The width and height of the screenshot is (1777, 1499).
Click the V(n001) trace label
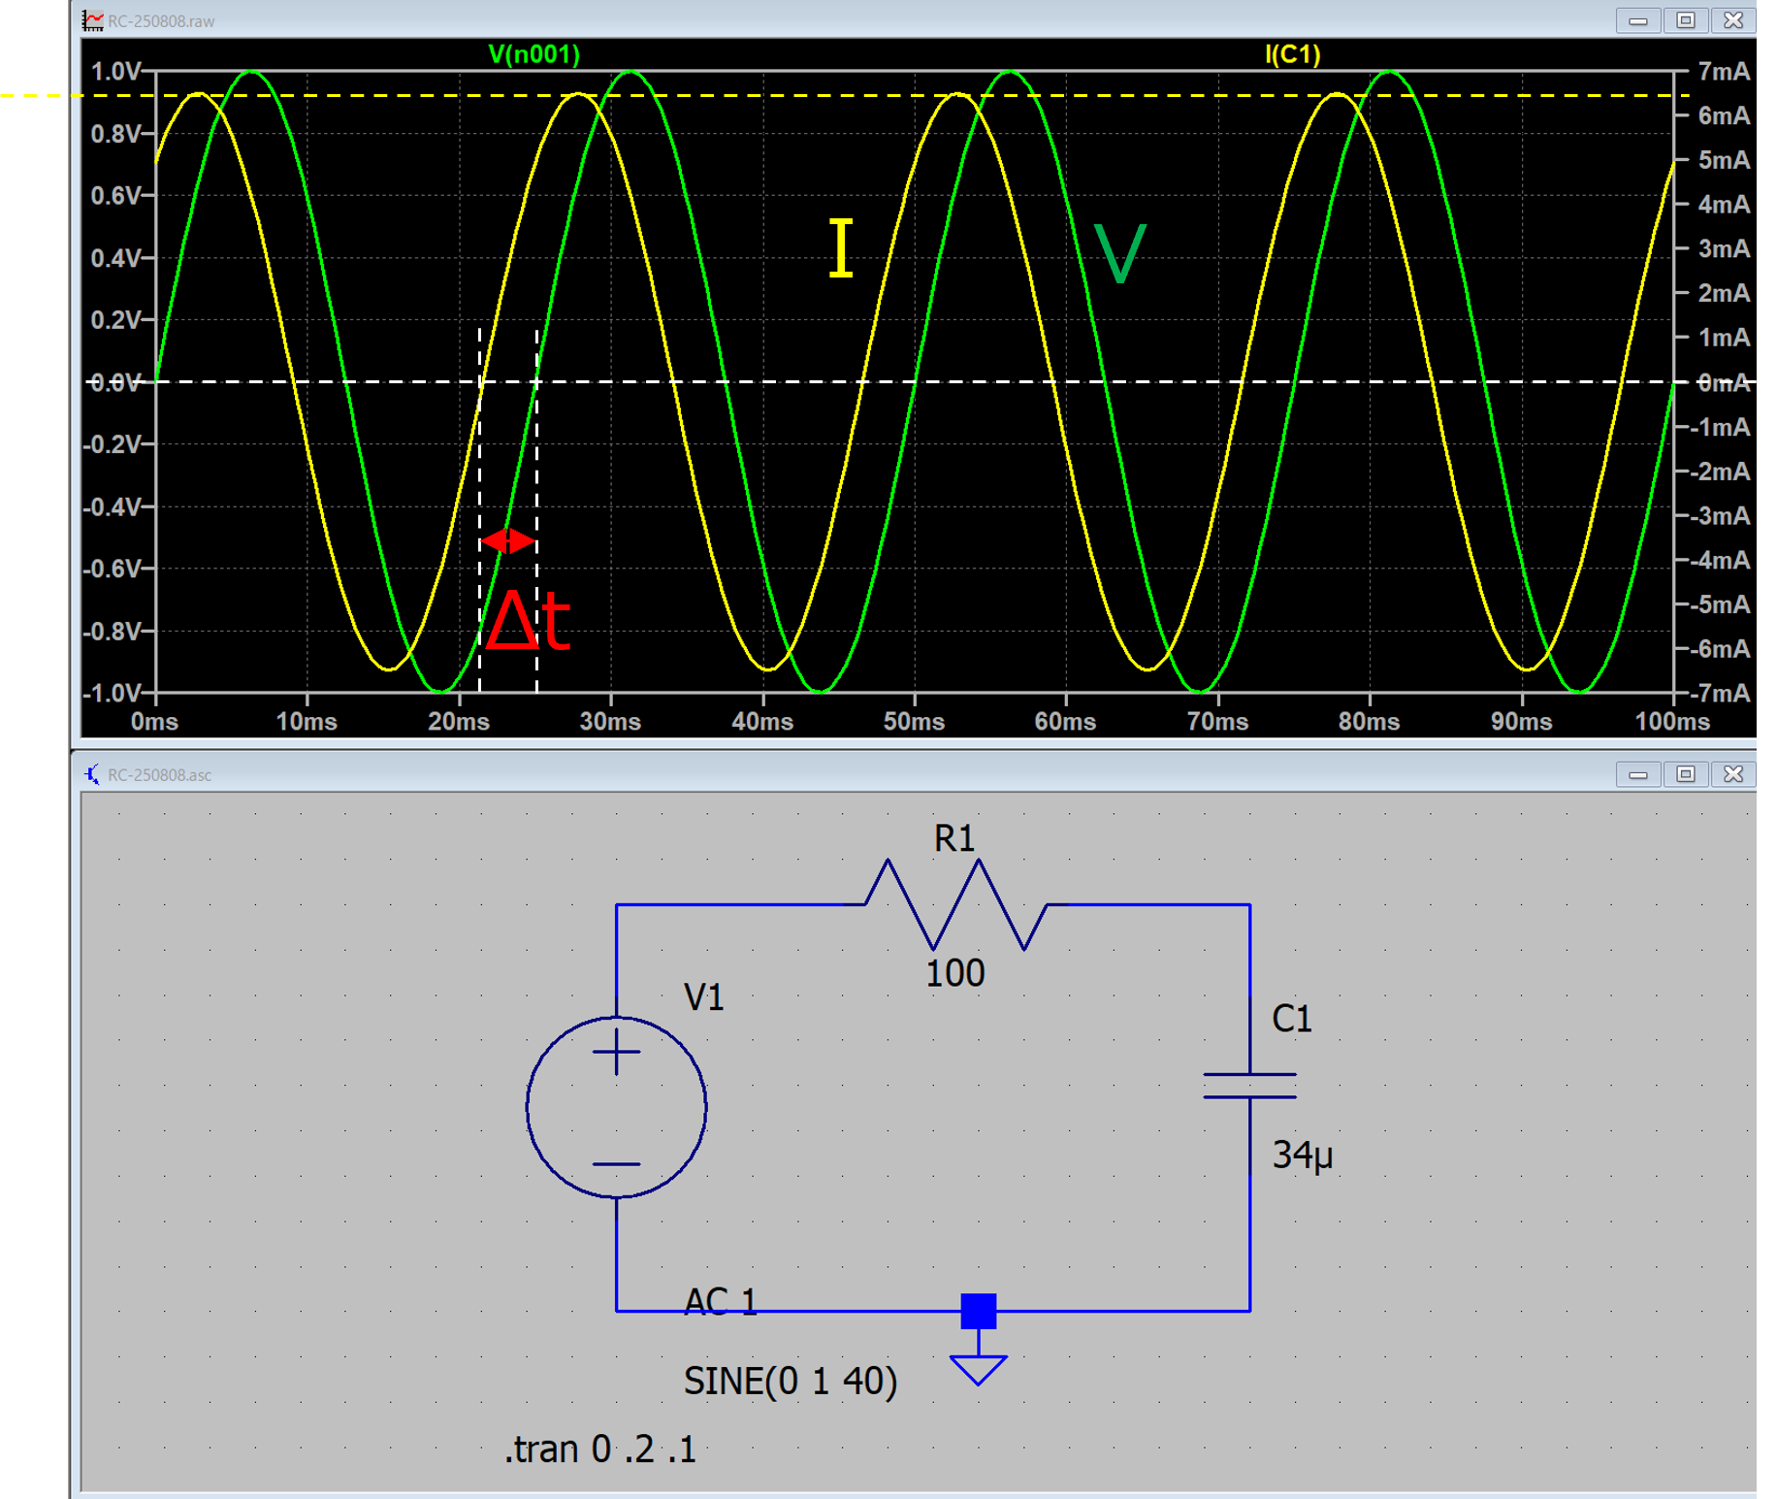[x=533, y=54]
